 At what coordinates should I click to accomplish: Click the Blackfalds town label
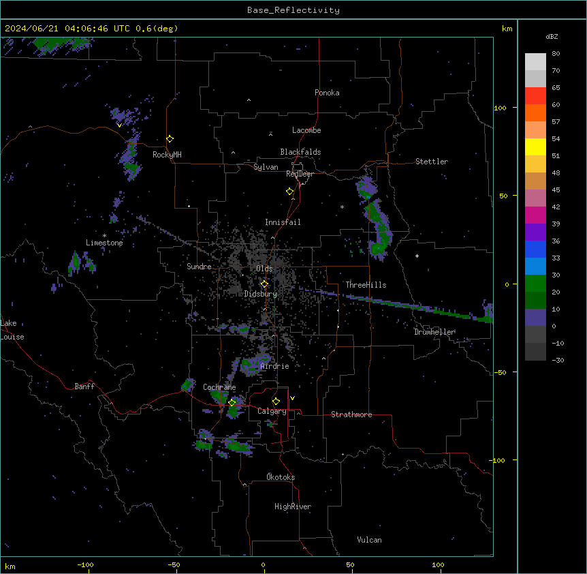click(300, 152)
